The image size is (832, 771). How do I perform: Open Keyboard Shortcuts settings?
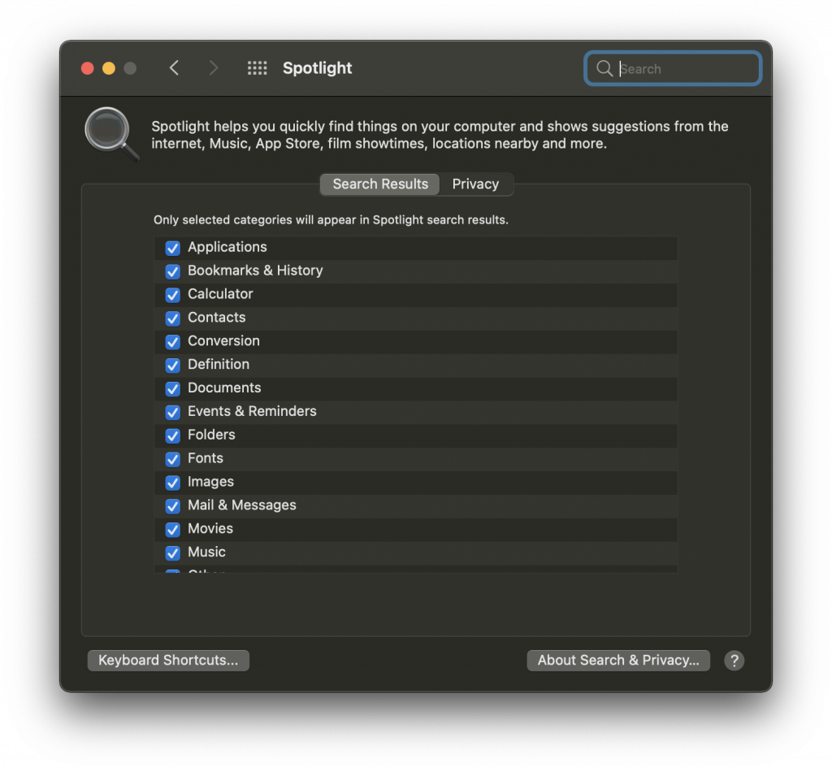pos(168,660)
